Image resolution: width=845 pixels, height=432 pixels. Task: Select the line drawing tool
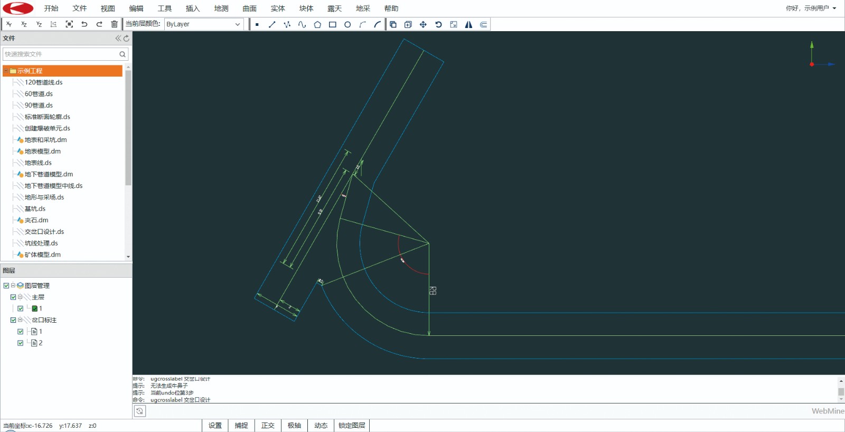coord(272,24)
